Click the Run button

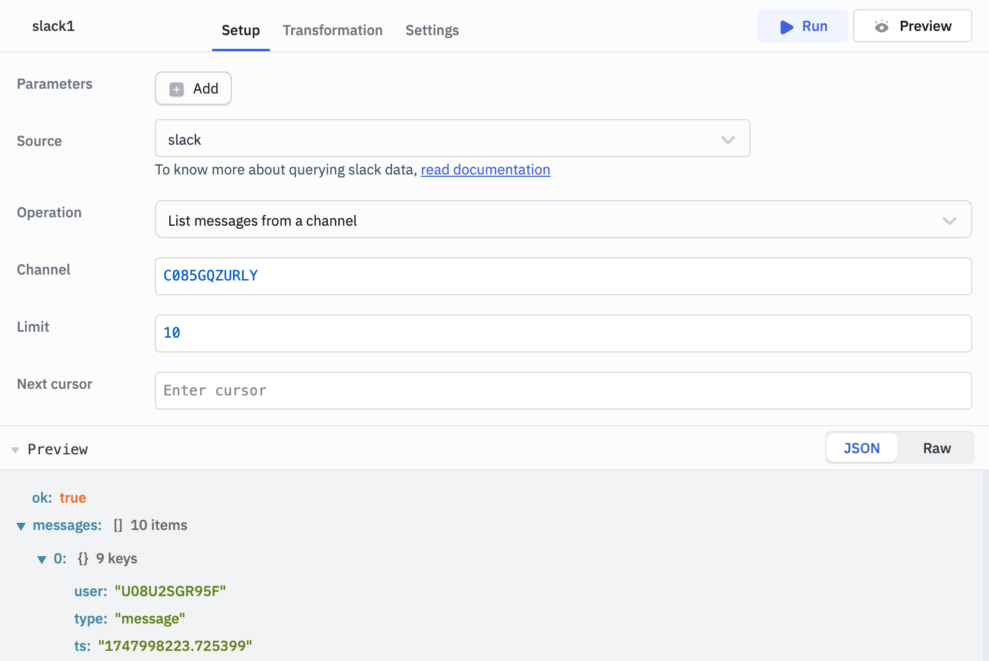click(x=803, y=26)
